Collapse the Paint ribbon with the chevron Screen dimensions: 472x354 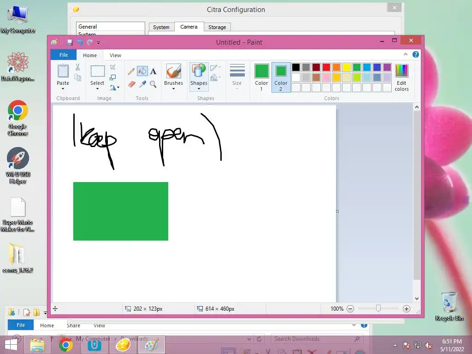[406, 54]
